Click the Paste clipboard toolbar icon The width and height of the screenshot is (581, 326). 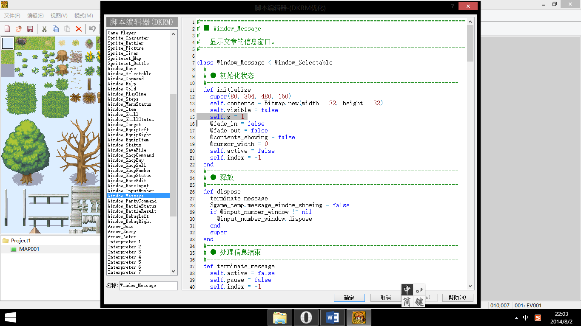point(67,29)
